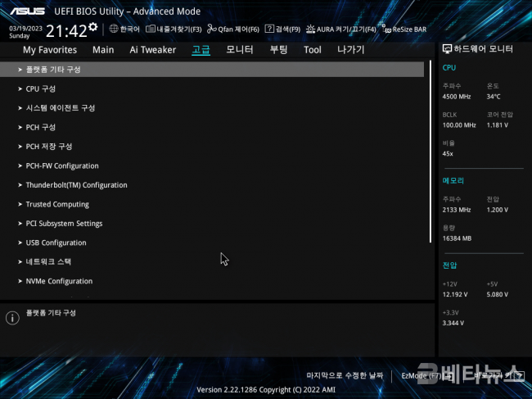
Task: Click memory voltage 1.200 V
Action: [498, 210]
